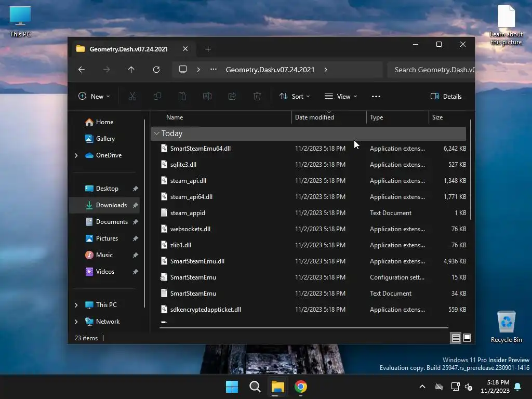532x399 pixels.
Task: Open taskbar Search
Action: (x=255, y=387)
